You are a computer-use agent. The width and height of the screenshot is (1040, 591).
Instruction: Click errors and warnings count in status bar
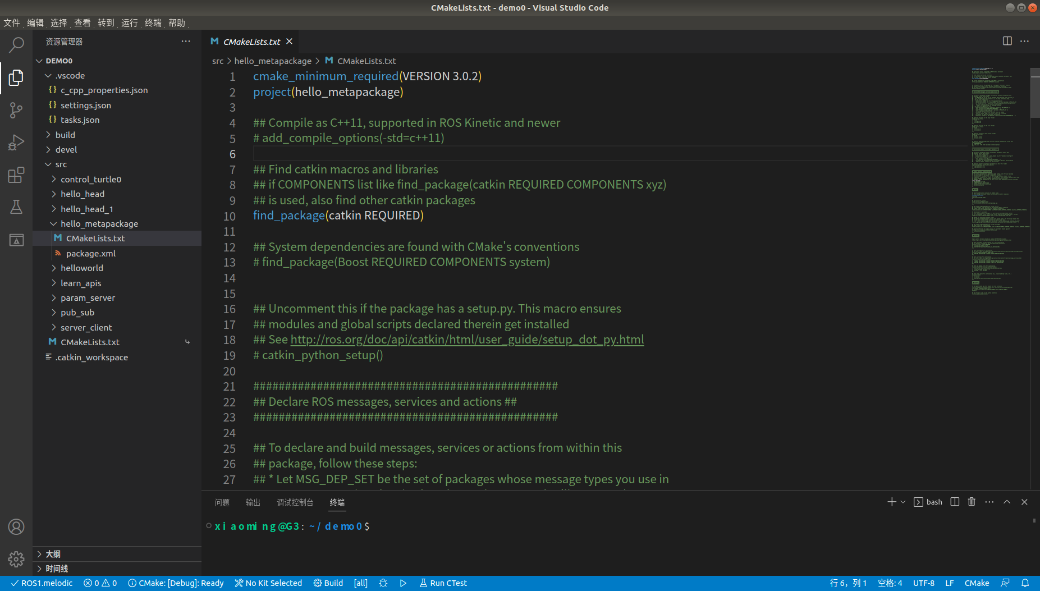tap(100, 583)
